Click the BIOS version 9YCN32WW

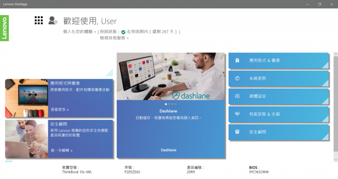[259, 172]
